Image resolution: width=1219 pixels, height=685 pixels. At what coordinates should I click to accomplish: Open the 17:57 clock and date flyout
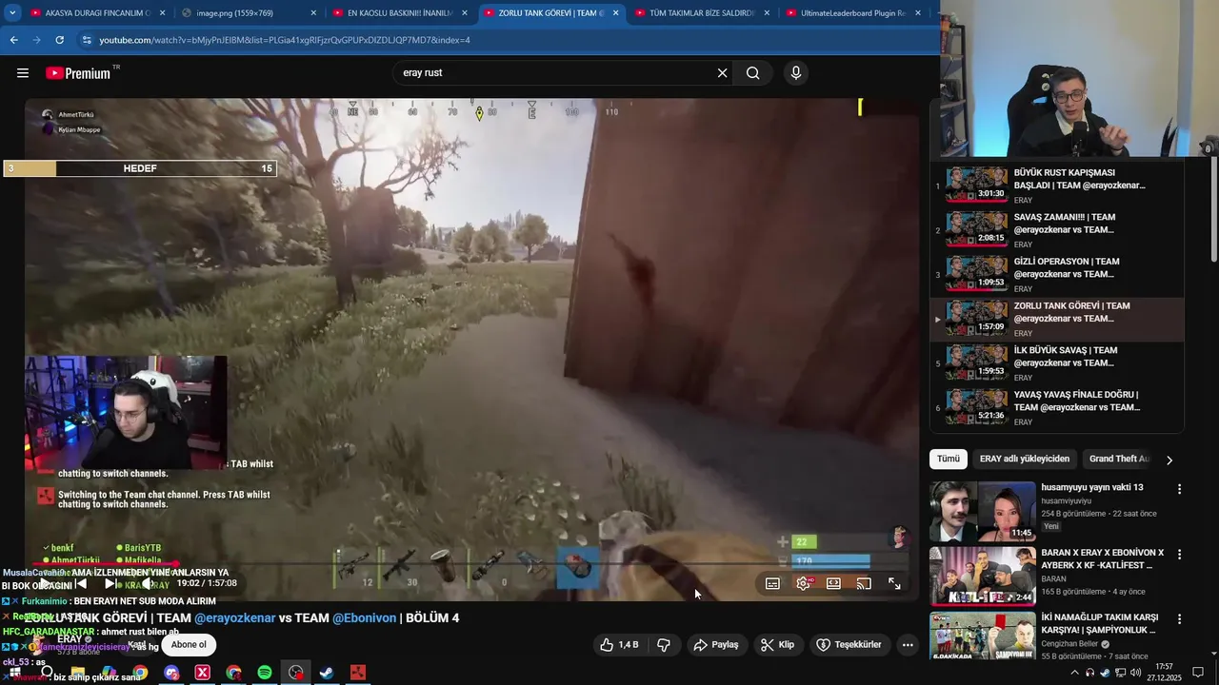(x=1164, y=673)
